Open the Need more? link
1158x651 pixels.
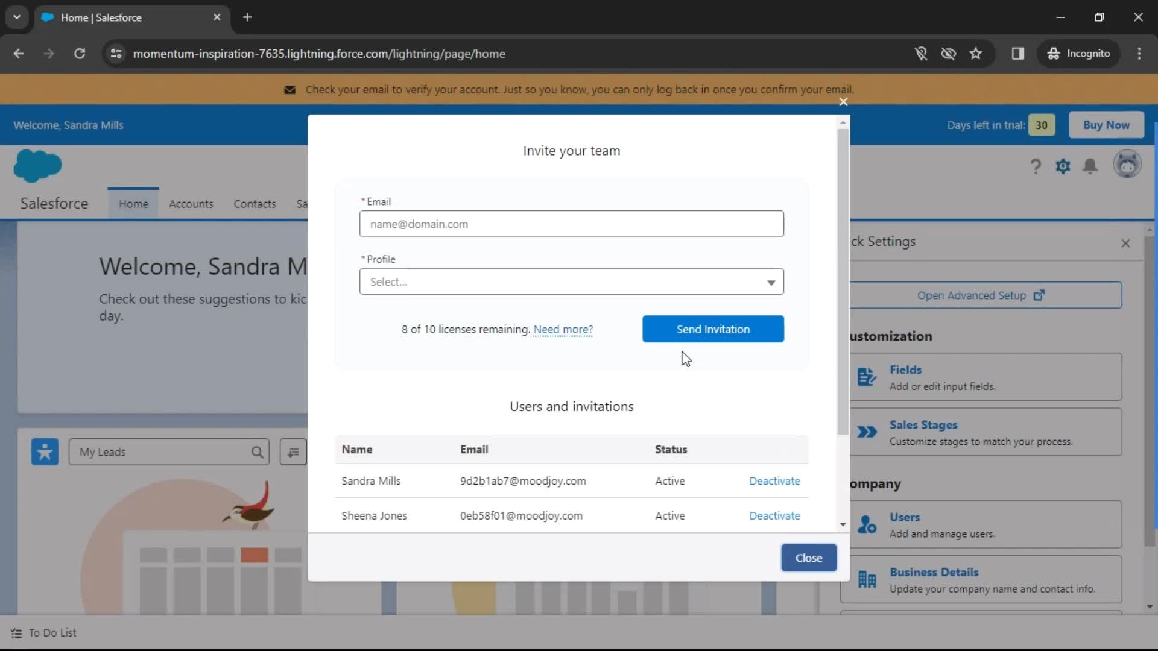[x=563, y=329]
